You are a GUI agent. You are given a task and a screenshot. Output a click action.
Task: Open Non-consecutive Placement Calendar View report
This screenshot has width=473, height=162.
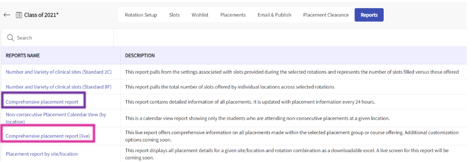pyautogui.click(x=56, y=118)
